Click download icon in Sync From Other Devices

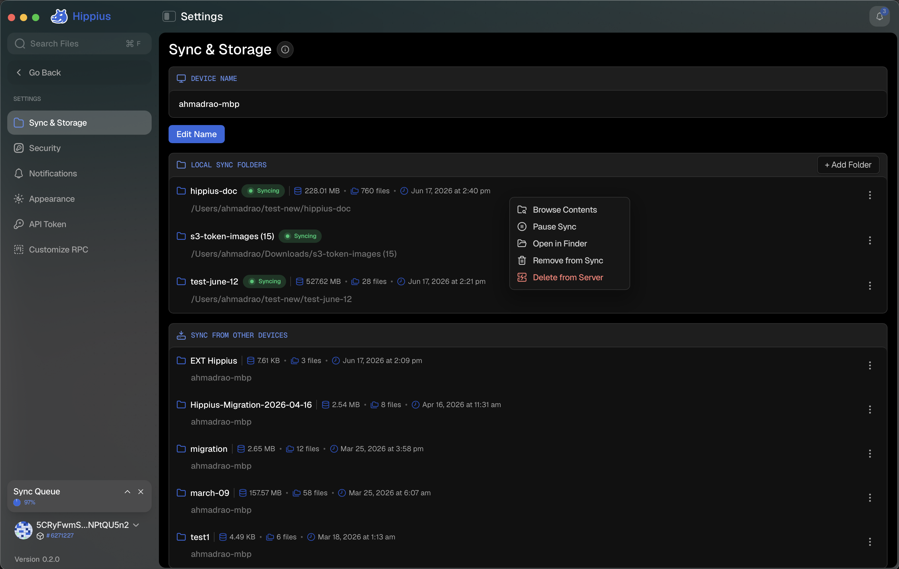[181, 335]
